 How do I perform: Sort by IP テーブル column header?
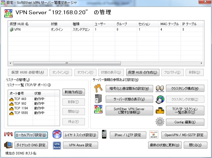tap(191, 24)
